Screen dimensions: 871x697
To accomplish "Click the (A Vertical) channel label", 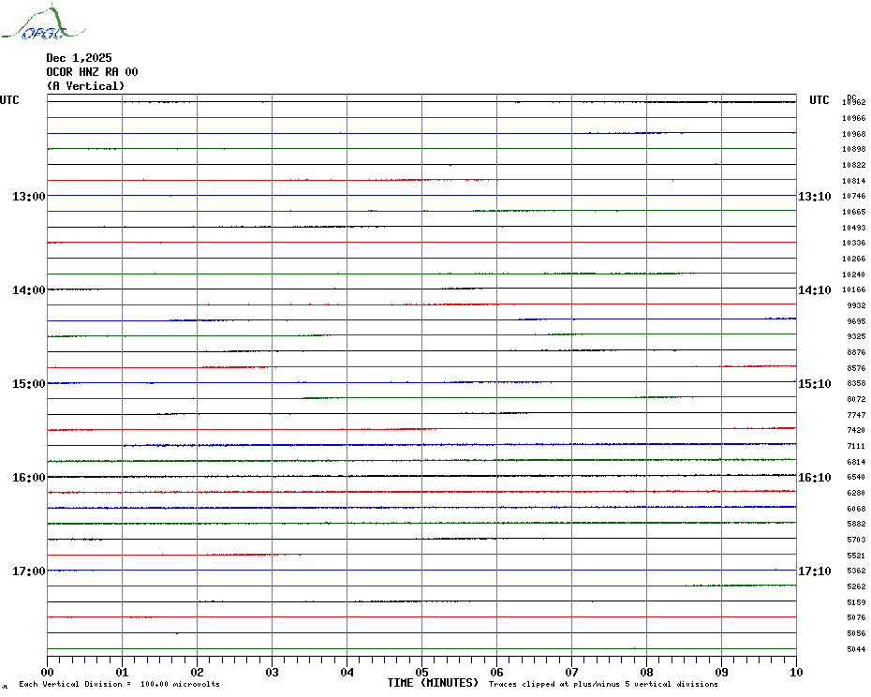I will [x=85, y=86].
